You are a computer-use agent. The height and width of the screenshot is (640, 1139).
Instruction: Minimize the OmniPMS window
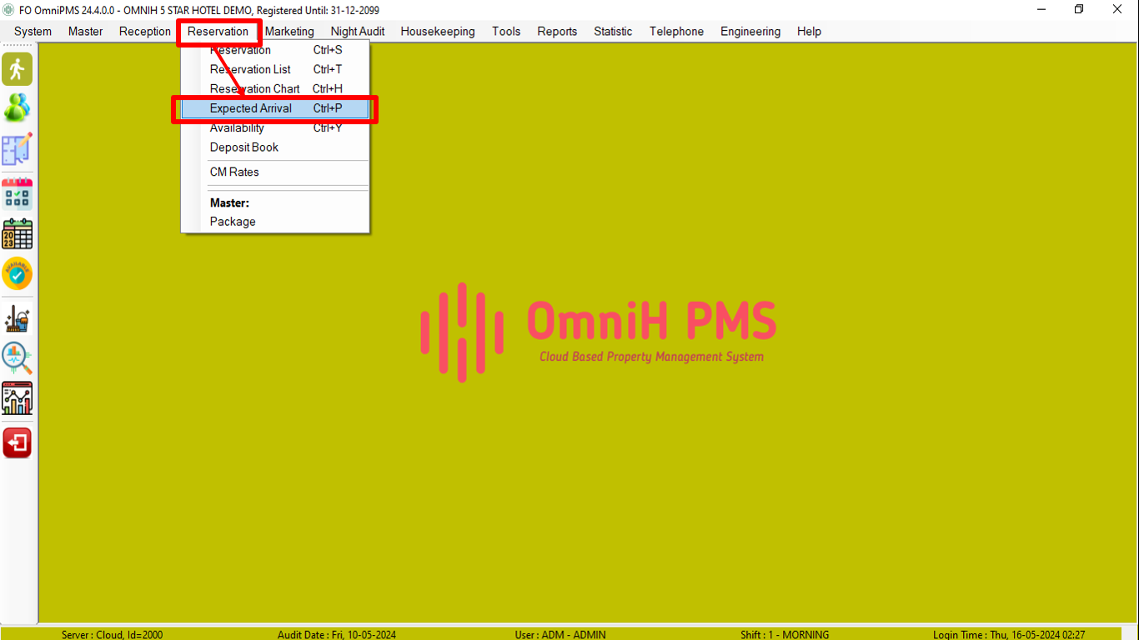pyautogui.click(x=1042, y=10)
